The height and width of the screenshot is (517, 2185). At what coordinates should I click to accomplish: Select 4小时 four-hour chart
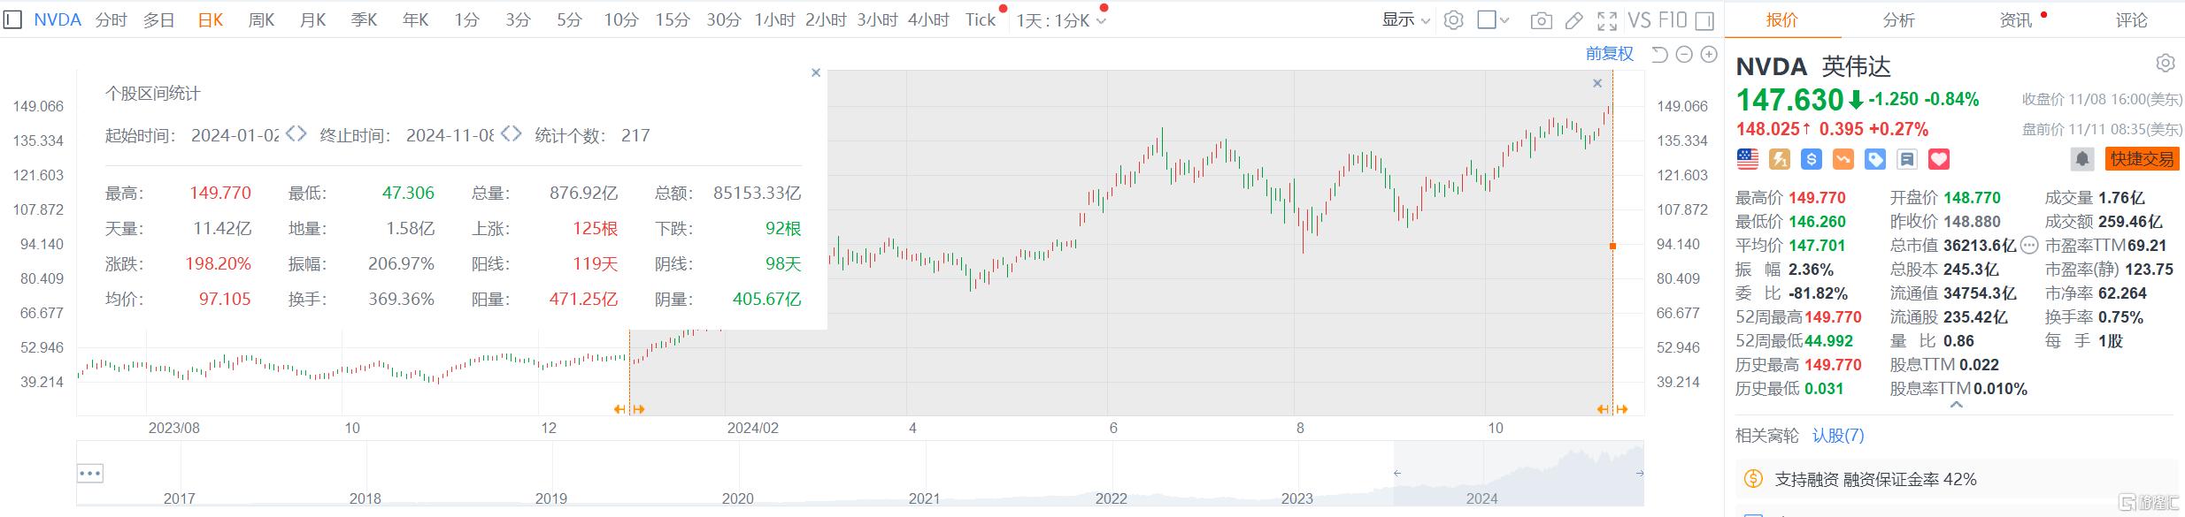click(x=929, y=19)
